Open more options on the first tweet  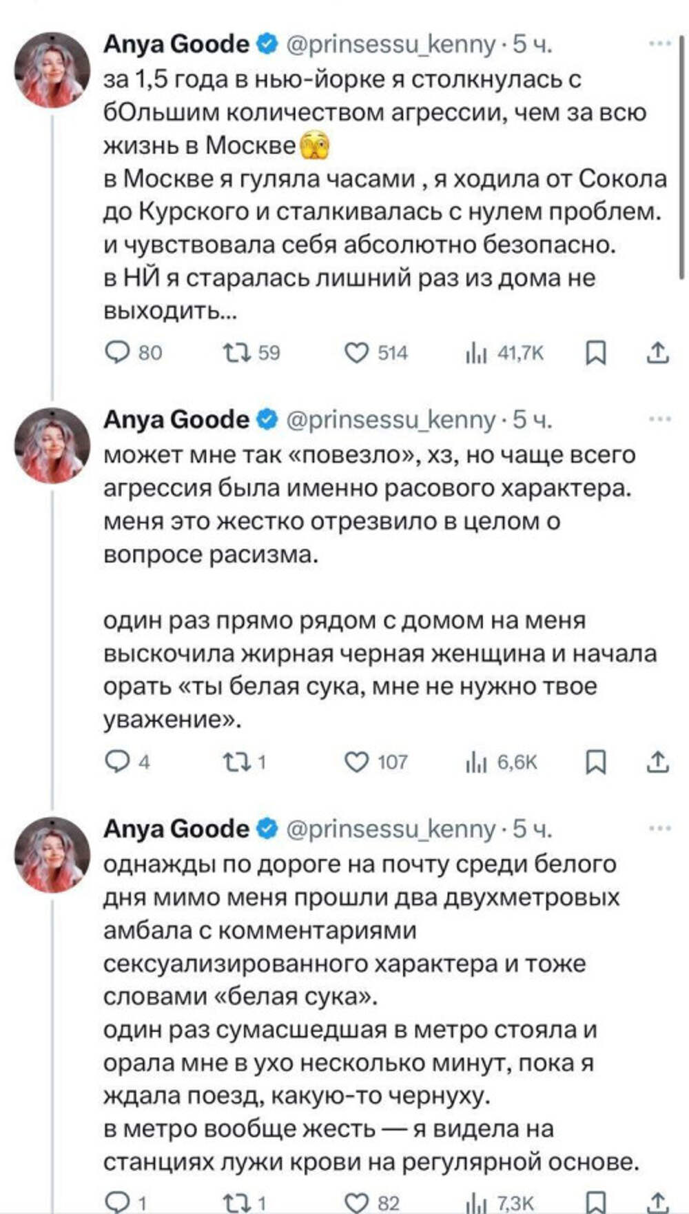point(659,44)
